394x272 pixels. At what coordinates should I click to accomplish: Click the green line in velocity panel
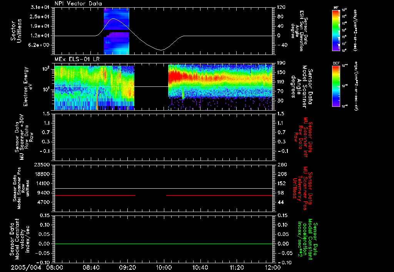click(164, 244)
